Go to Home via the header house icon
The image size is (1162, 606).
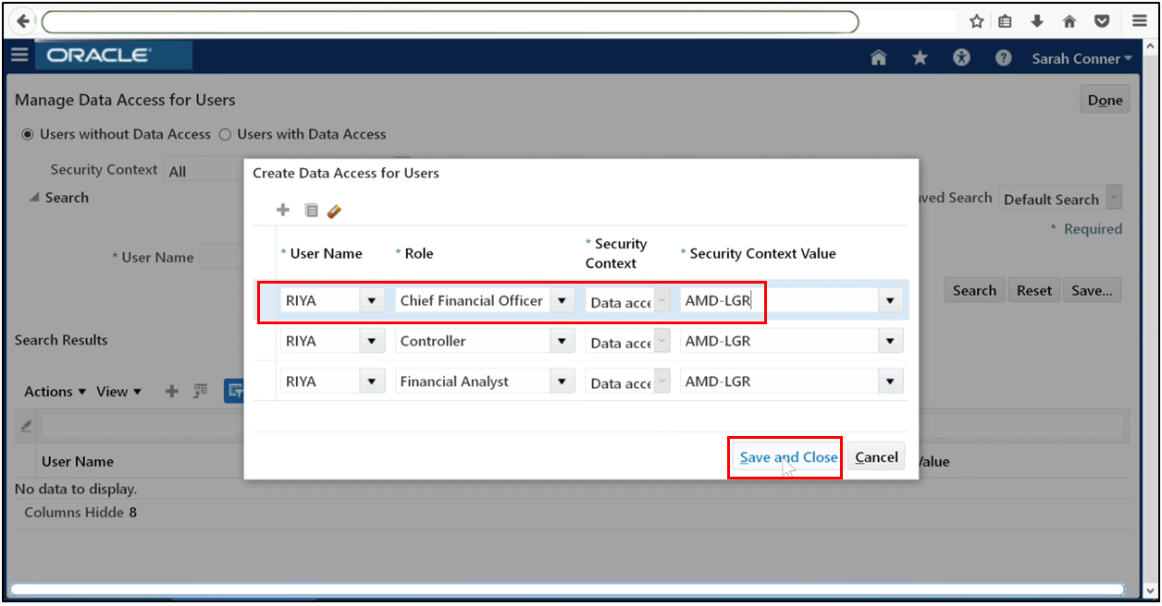pyautogui.click(x=877, y=57)
